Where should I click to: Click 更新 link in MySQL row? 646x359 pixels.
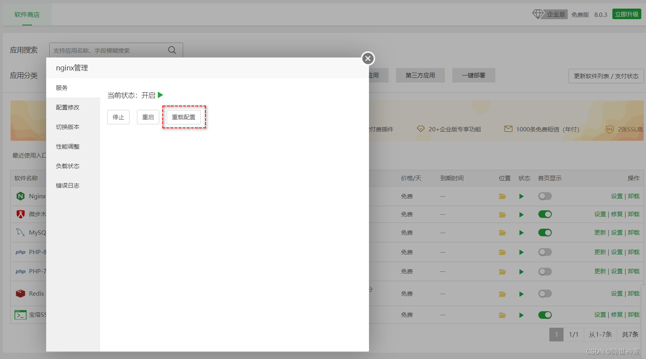click(x=600, y=232)
